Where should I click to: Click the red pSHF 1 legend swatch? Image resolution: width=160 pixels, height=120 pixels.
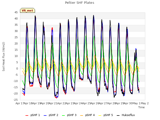27,115
